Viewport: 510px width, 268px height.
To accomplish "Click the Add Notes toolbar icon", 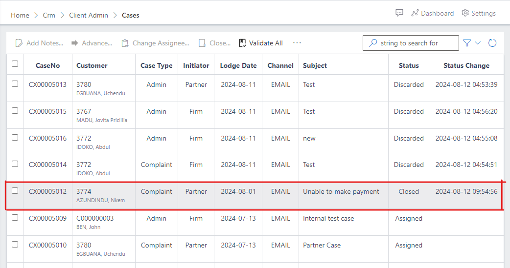I will (19, 43).
